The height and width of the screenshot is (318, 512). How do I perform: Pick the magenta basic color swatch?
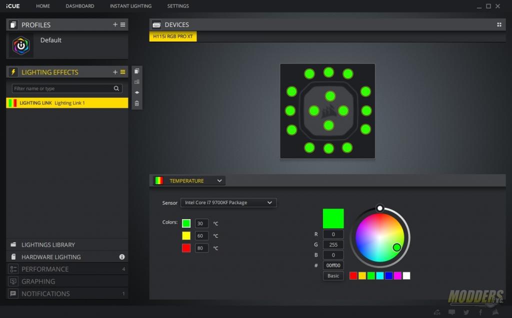(x=397, y=276)
